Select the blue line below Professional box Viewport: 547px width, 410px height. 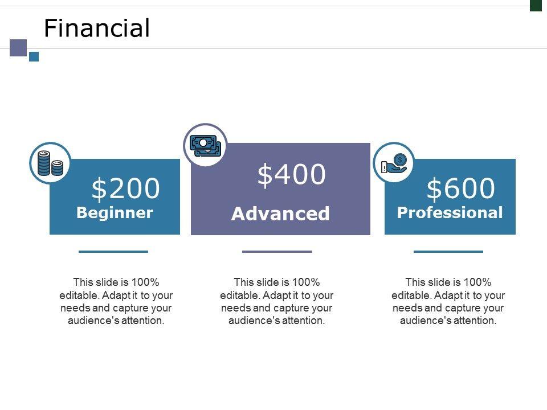pos(448,251)
